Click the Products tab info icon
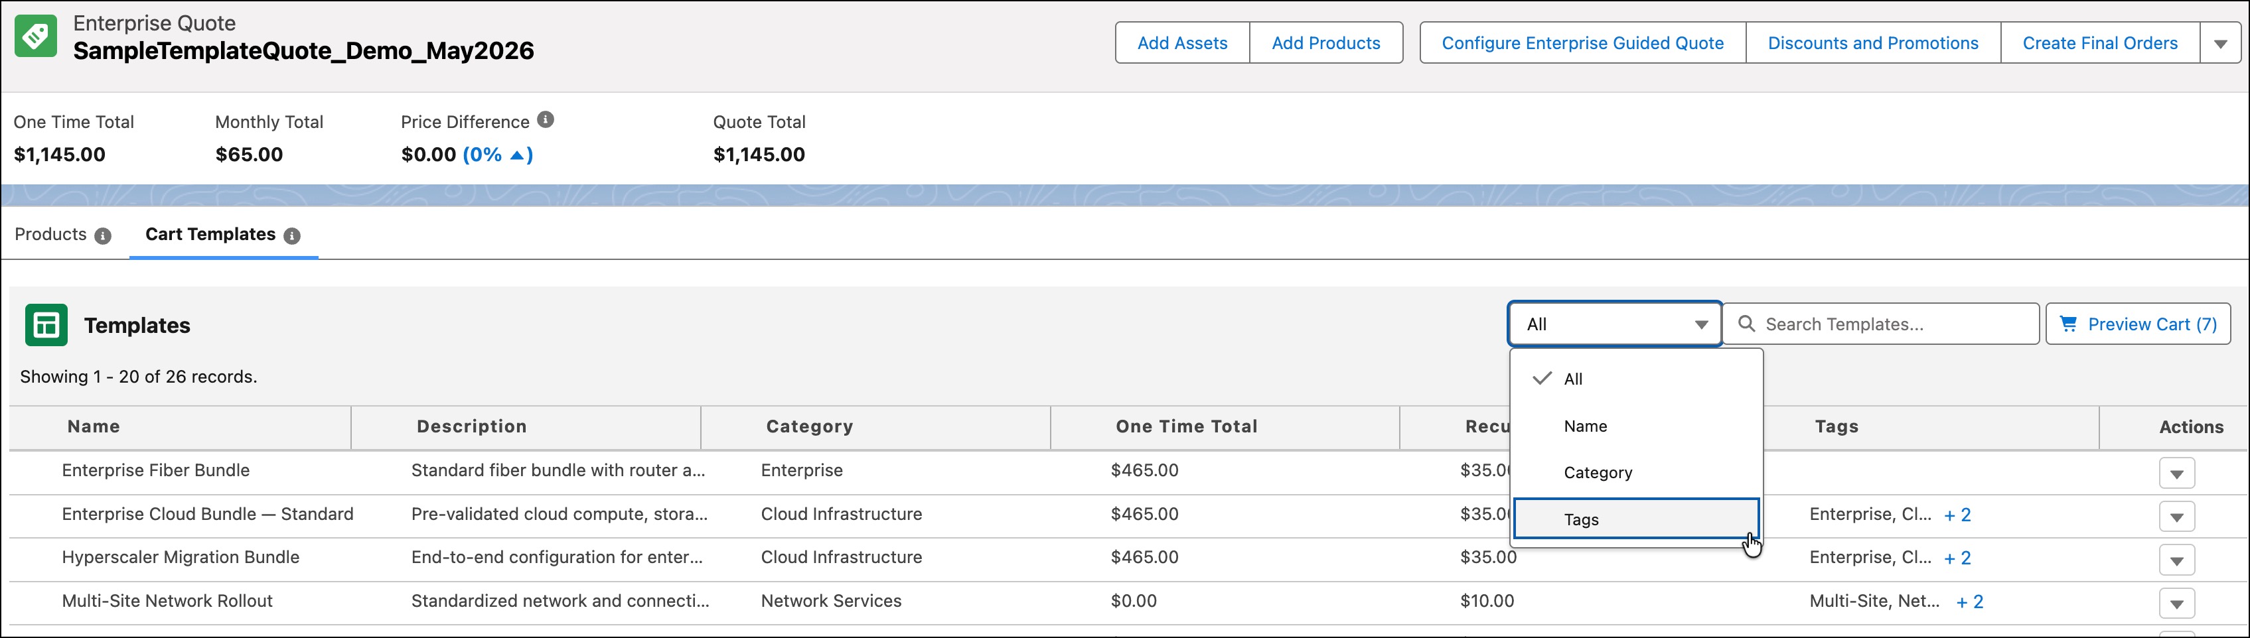2250x638 pixels. (x=103, y=235)
